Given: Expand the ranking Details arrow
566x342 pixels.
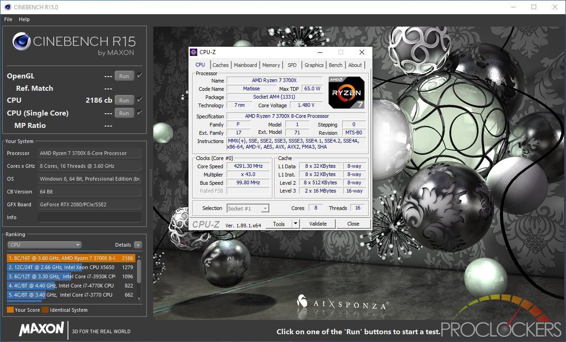Looking at the screenshot, I should (138, 245).
